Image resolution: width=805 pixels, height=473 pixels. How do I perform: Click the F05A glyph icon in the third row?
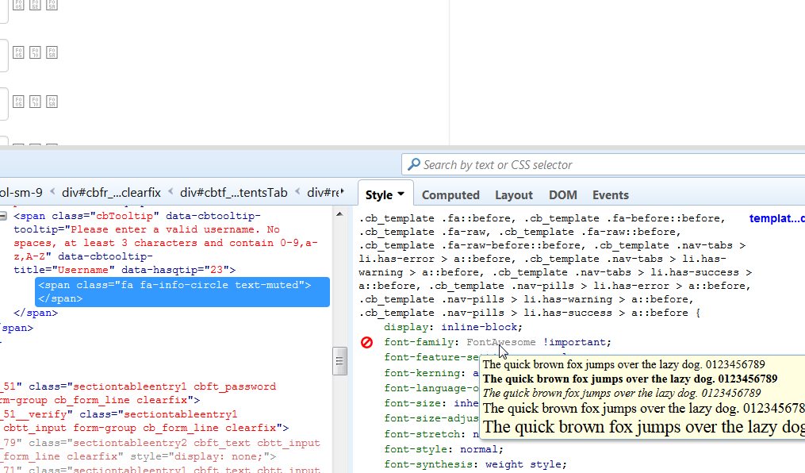click(x=52, y=102)
